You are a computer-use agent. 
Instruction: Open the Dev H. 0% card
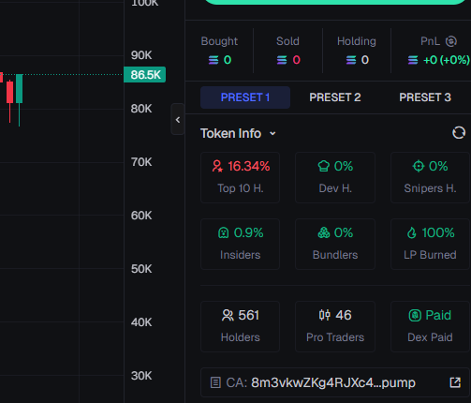(335, 177)
